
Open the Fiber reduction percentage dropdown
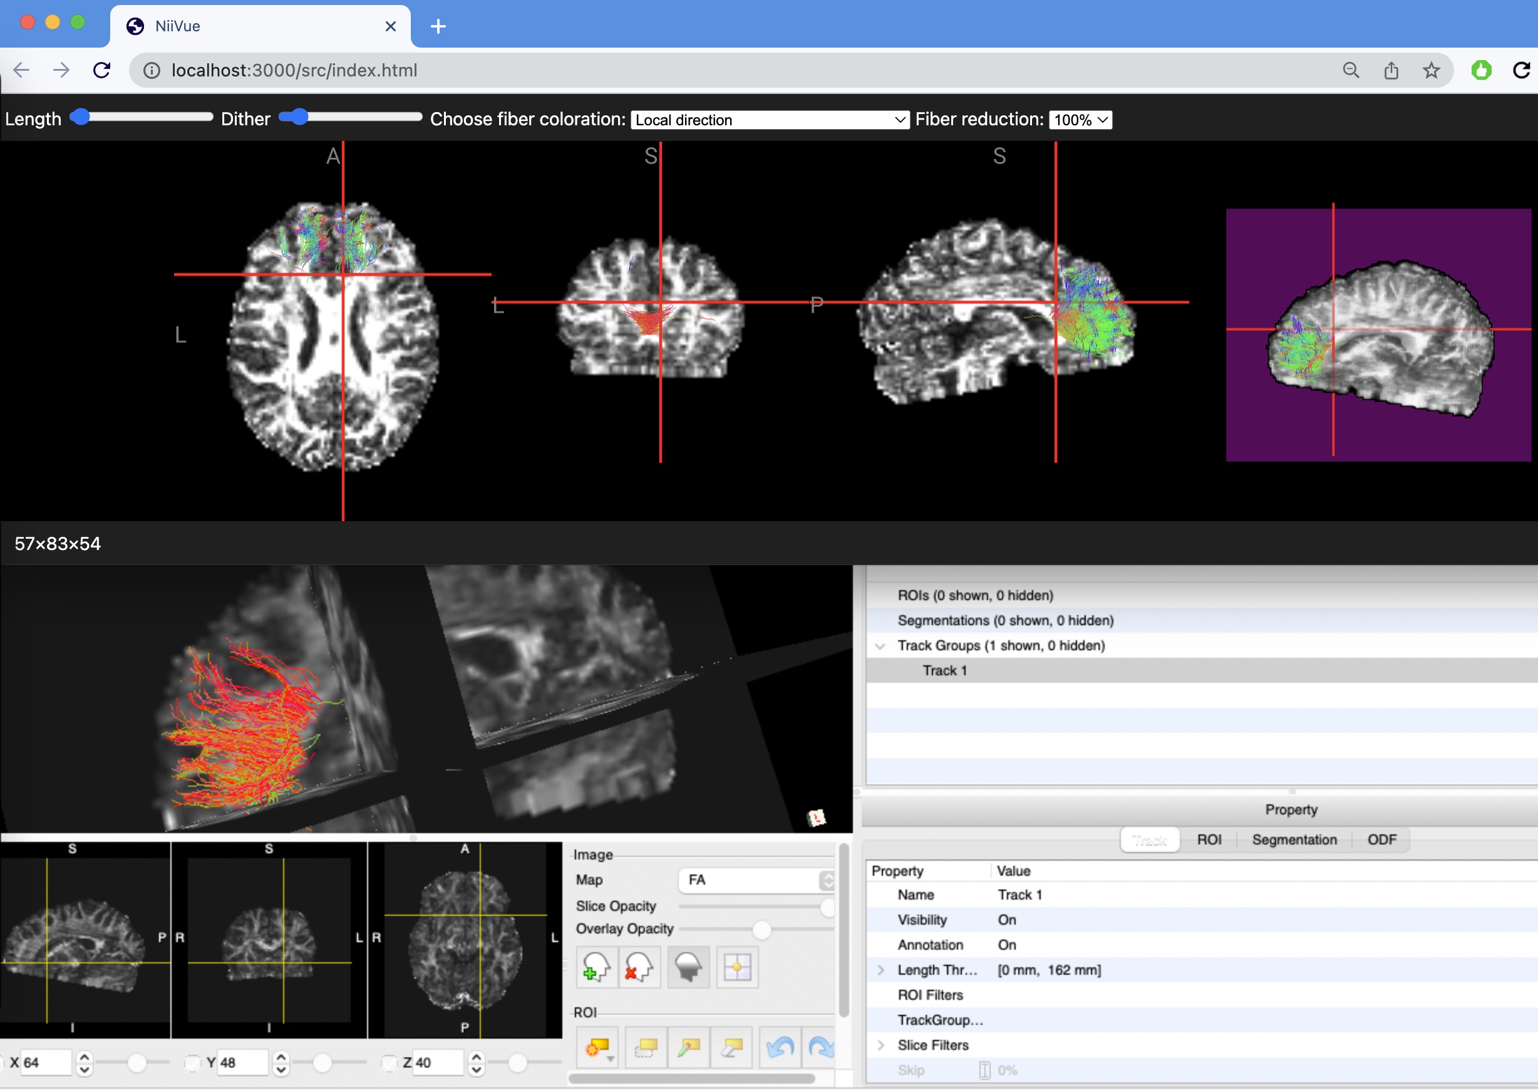[1080, 120]
